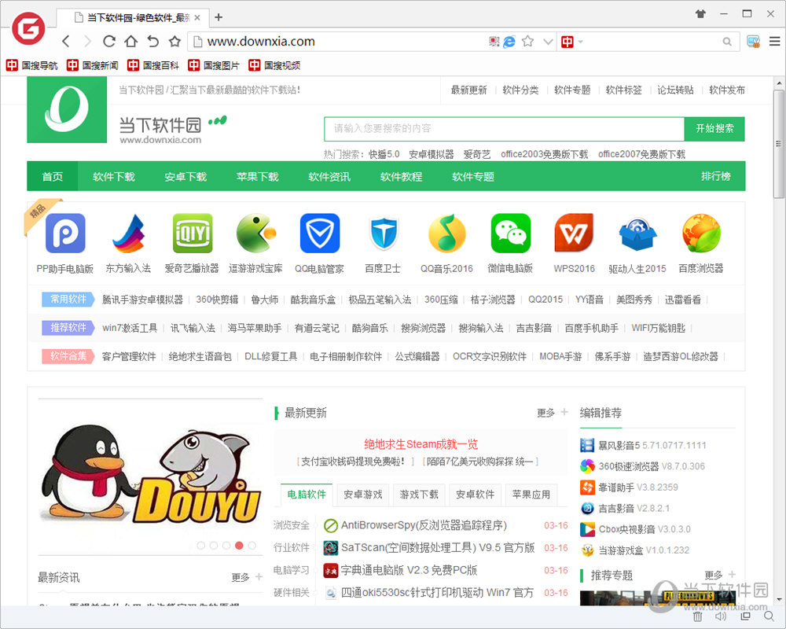The width and height of the screenshot is (786, 629).
Task: Toggle sound with status bar speaker icon
Action: (721, 616)
